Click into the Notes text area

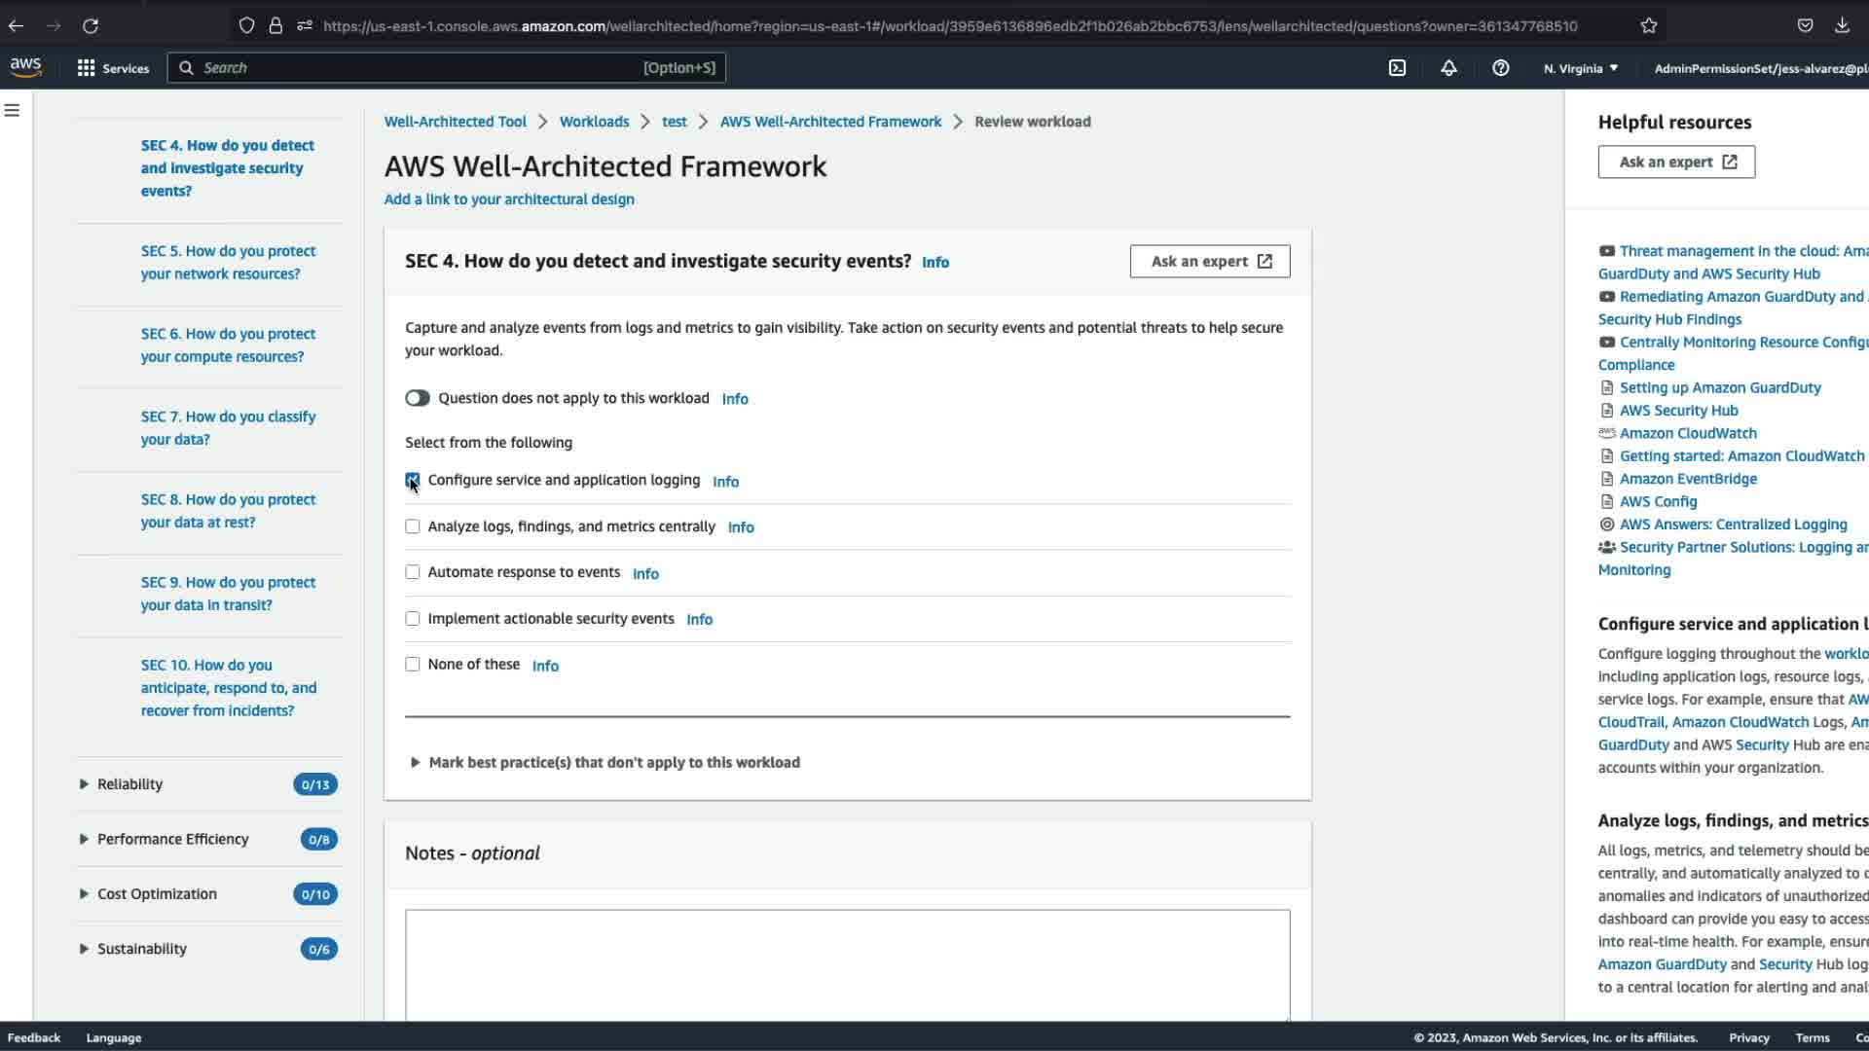click(847, 963)
